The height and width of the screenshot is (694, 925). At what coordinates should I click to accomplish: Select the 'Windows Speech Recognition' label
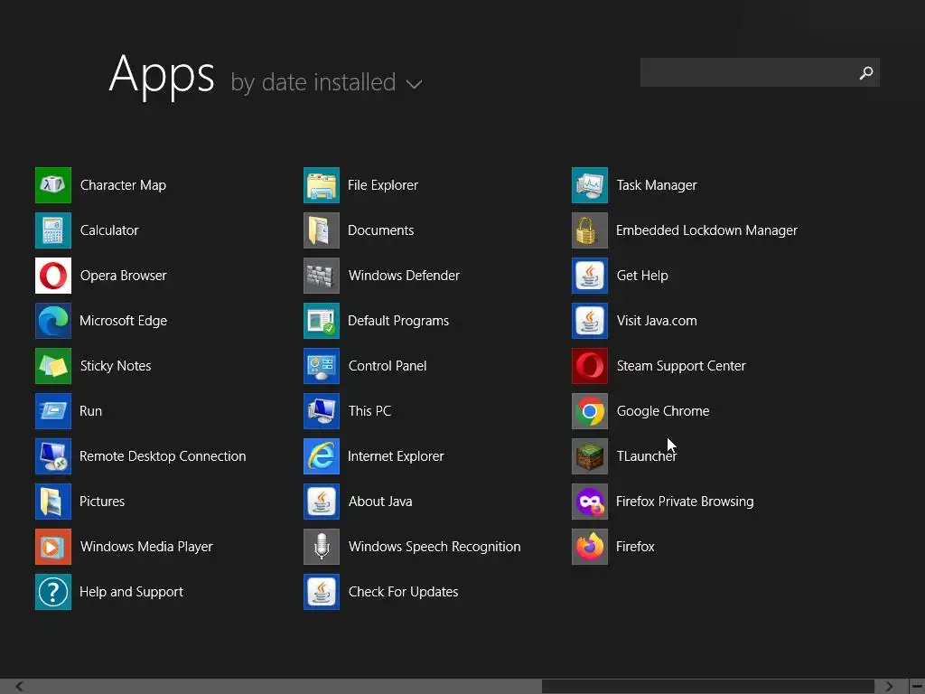(434, 547)
